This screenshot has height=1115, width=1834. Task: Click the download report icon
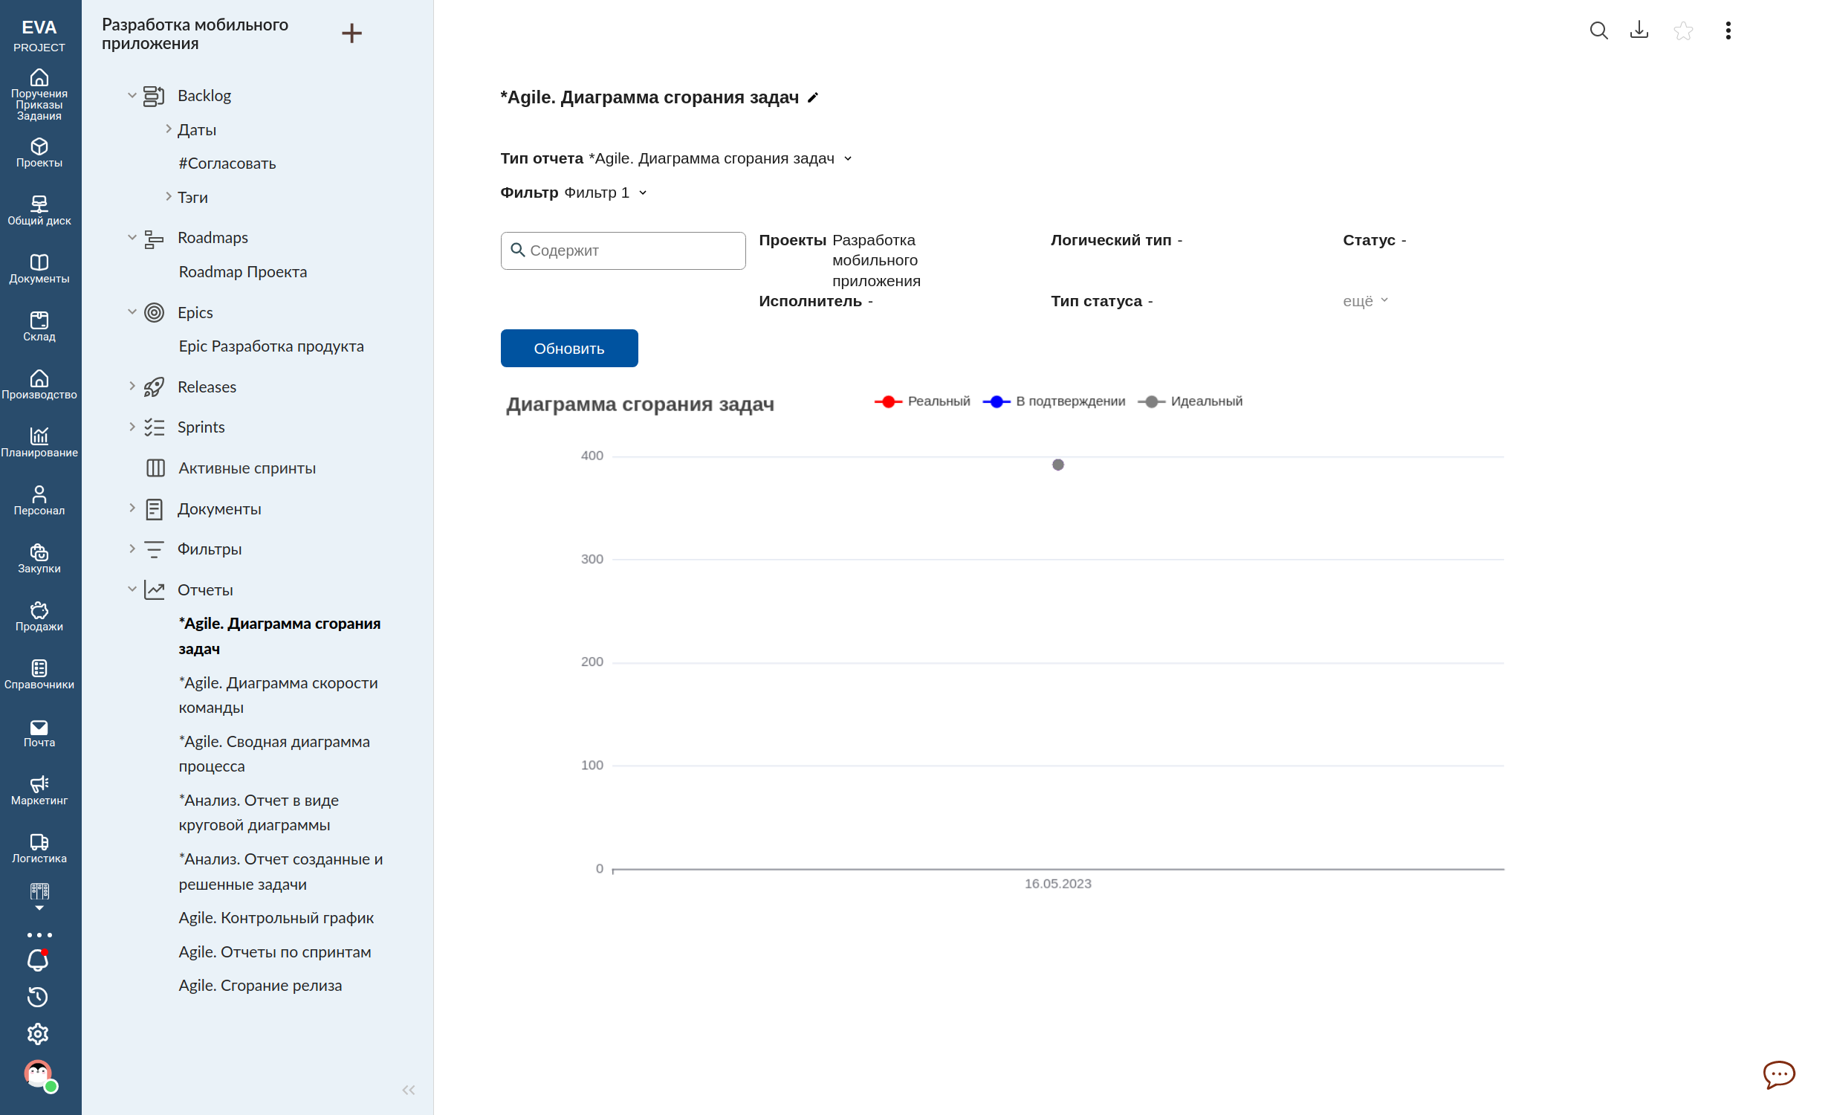[x=1639, y=30]
